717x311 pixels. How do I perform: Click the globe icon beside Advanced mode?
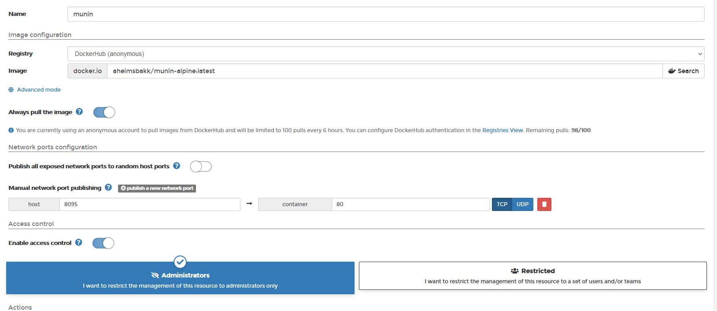[x=11, y=90]
